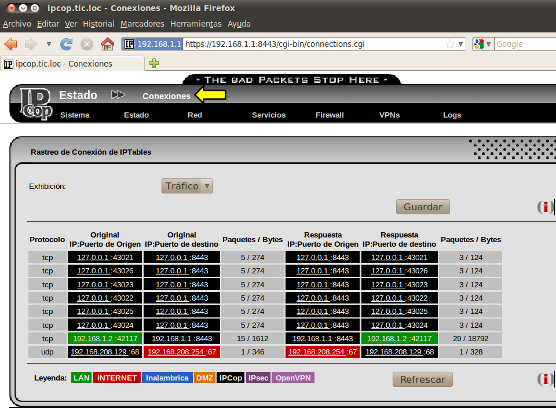Open the Marcadores menu
Image resolution: width=556 pixels, height=417 pixels.
[x=142, y=24]
